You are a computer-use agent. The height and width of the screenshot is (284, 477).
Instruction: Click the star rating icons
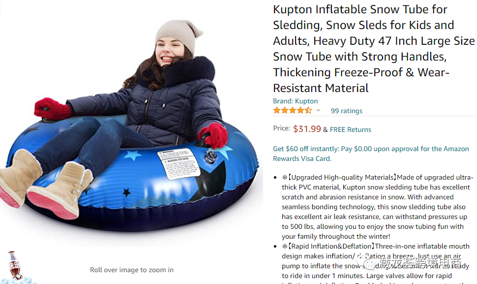(293, 110)
